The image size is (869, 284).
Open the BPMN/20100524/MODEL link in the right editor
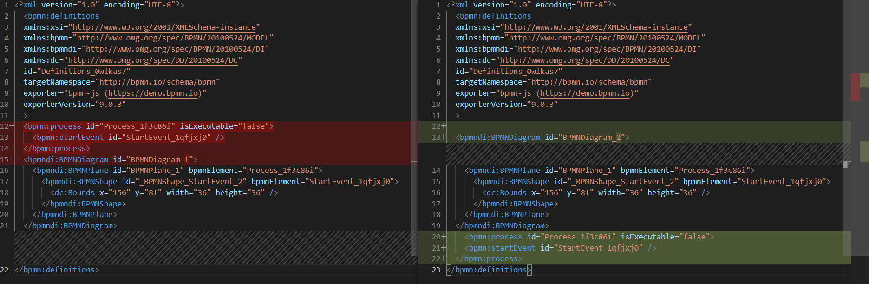(605, 38)
